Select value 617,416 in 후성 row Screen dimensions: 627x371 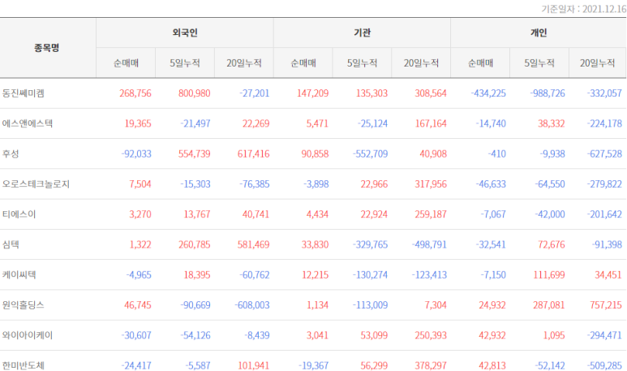[x=254, y=153]
